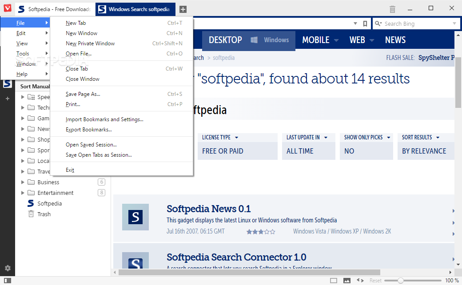
Task: Select Export Bookmarks... menu item
Action: [x=122, y=130]
